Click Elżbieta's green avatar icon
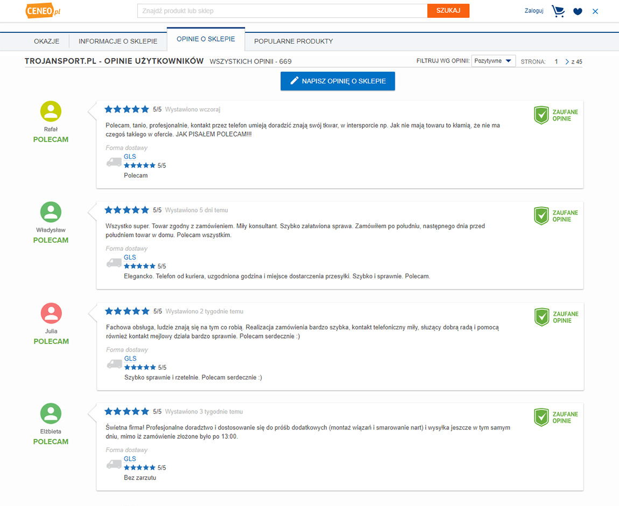 pos(51,413)
